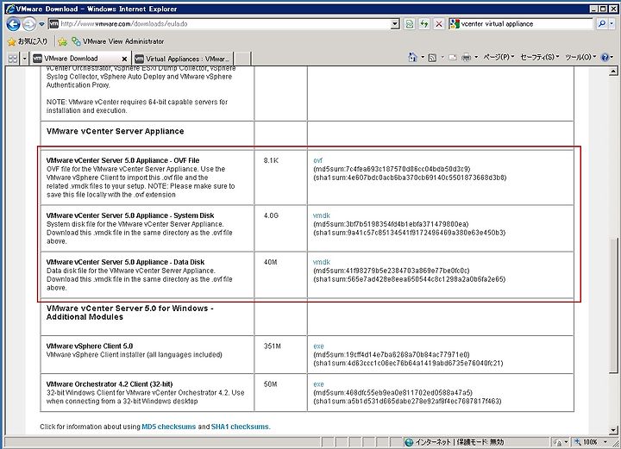Select the 40M file size text
This screenshot has width=621, height=449.
(271, 262)
